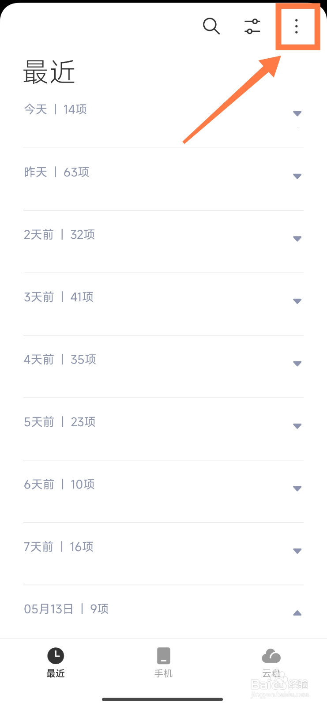Expand the 2天前 32项 group arrow

pos(297,239)
